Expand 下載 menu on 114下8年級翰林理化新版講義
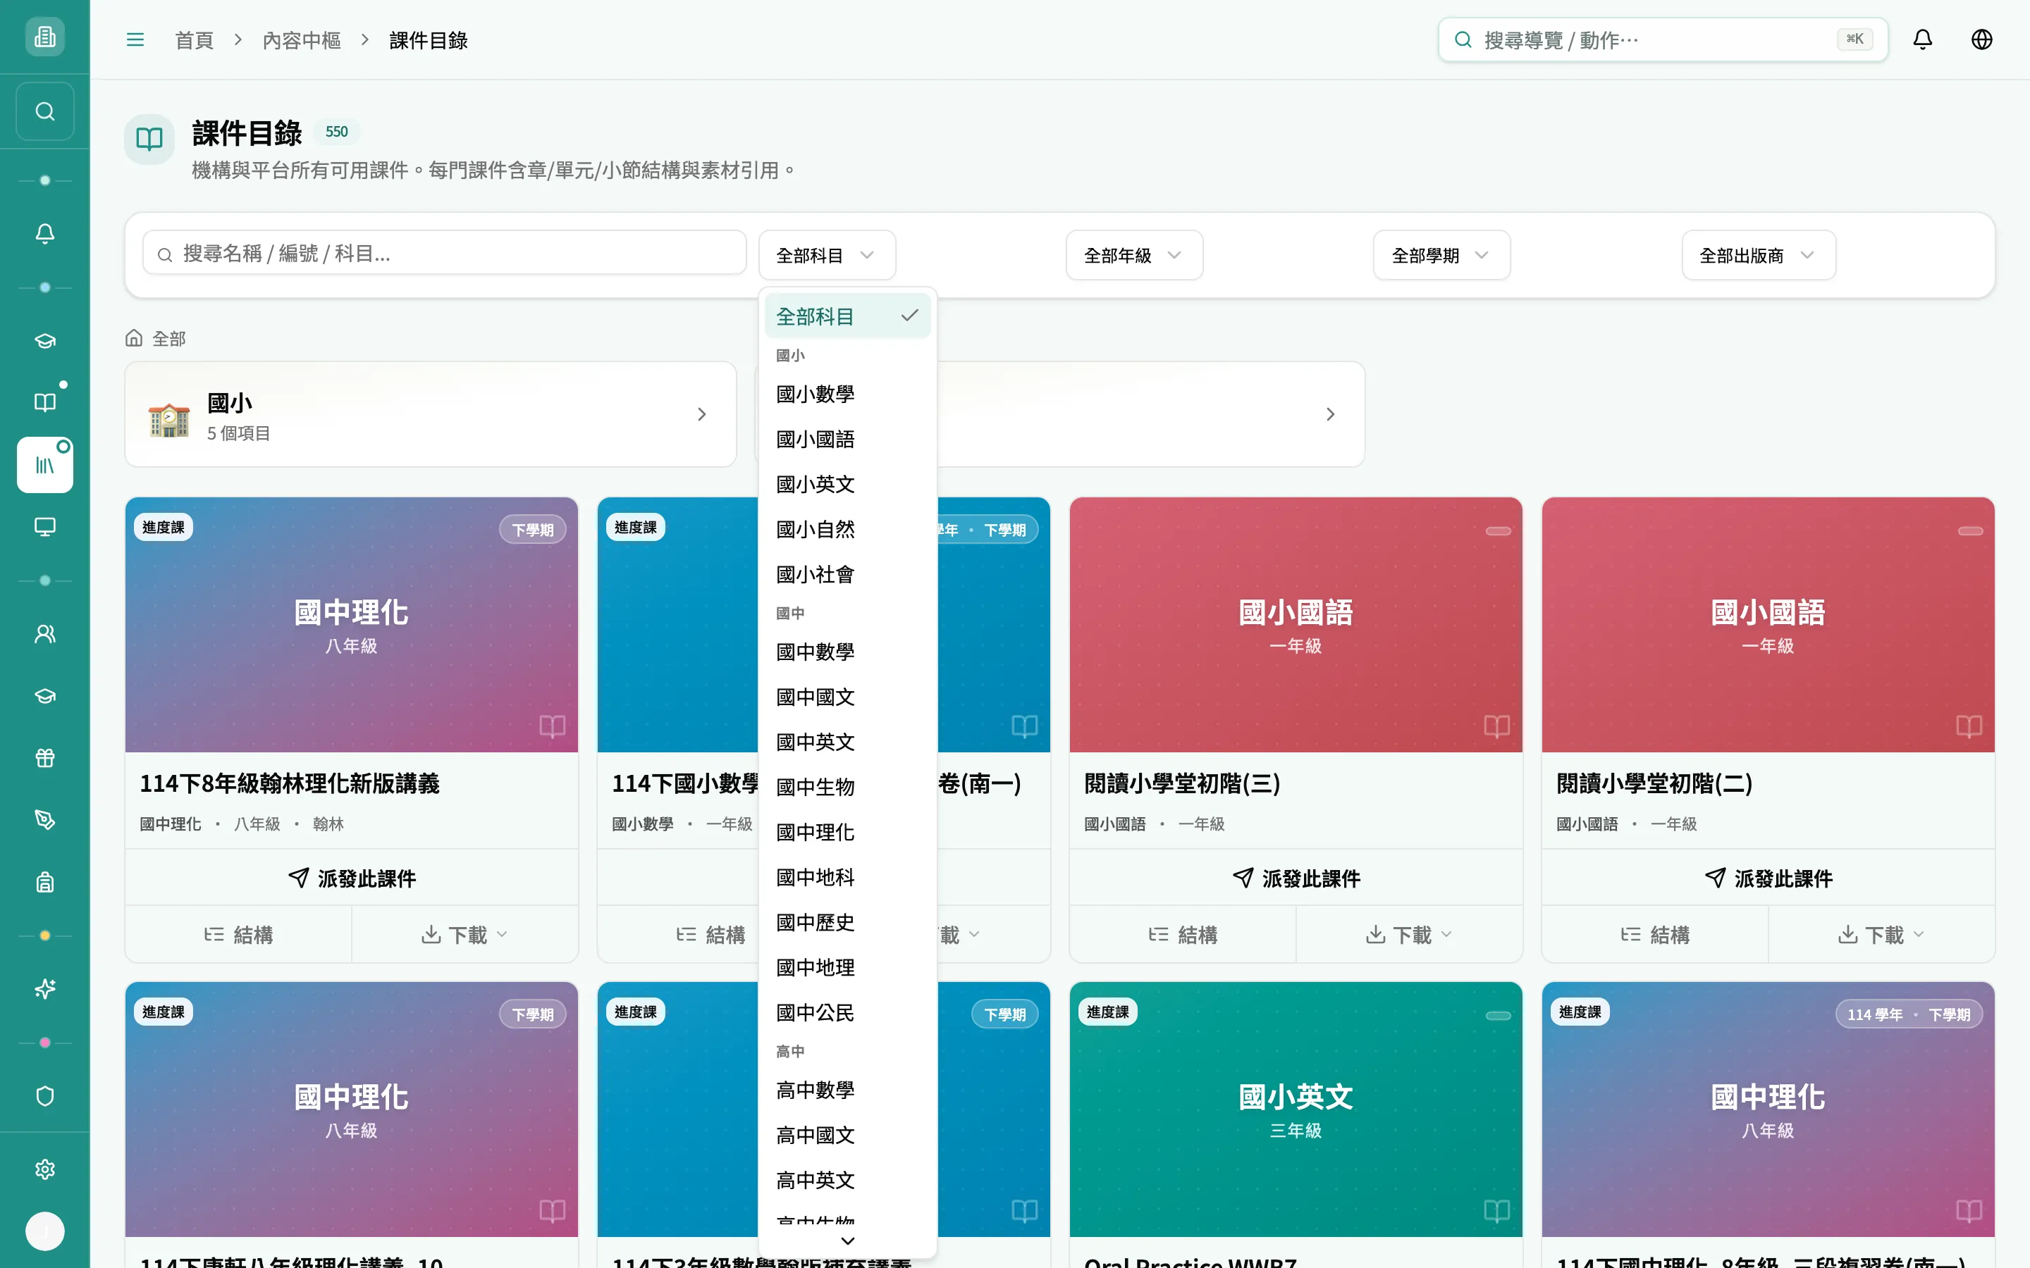 point(465,934)
